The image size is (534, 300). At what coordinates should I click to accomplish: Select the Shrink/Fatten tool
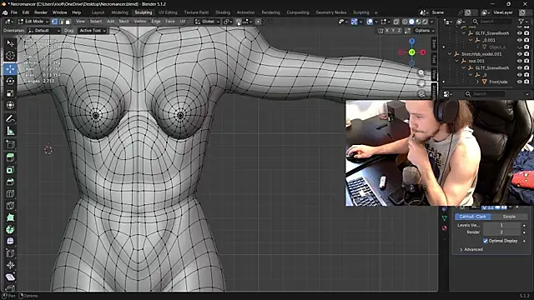click(x=11, y=265)
